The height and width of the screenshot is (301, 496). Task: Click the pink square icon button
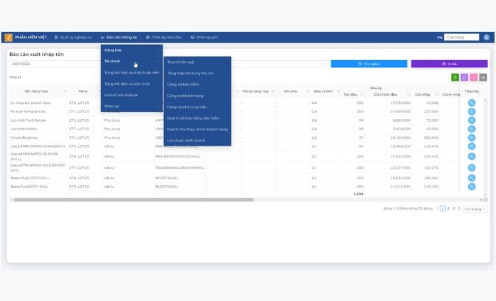click(x=474, y=77)
